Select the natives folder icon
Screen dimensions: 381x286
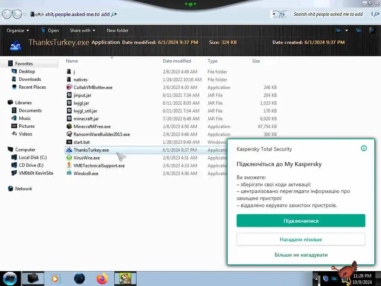click(x=69, y=79)
